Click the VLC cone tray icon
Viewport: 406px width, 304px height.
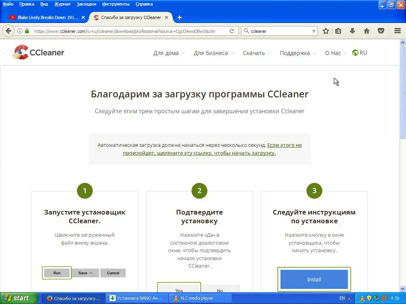(x=362, y=298)
